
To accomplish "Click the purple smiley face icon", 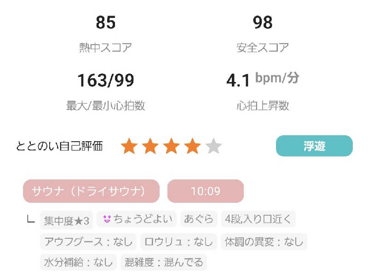I will click(107, 219).
